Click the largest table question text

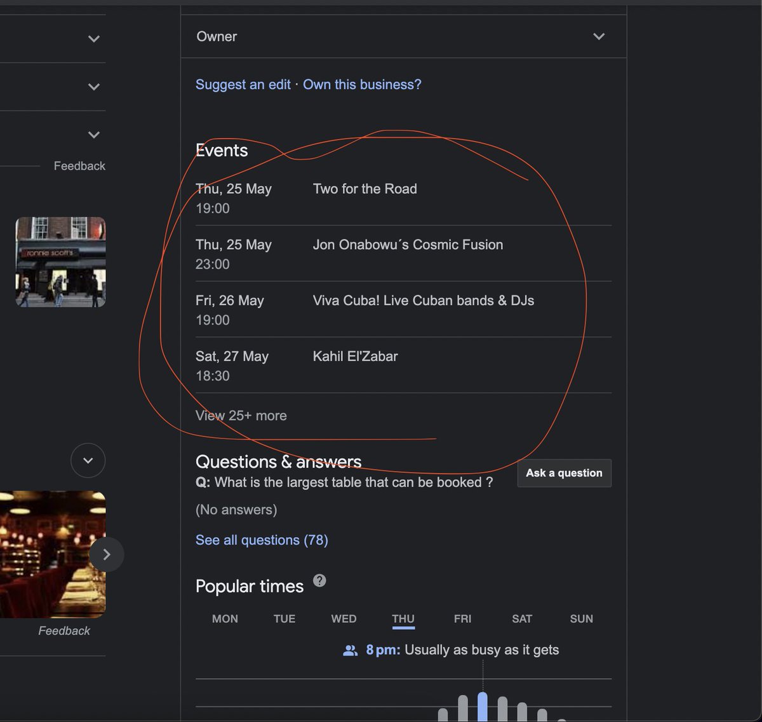pyautogui.click(x=354, y=482)
